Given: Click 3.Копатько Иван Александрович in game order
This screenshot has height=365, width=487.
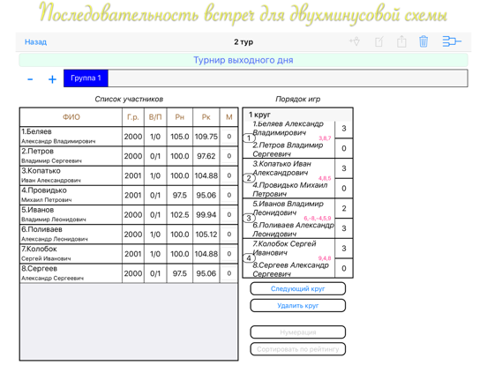Looking at the screenshot, I should (x=282, y=168).
